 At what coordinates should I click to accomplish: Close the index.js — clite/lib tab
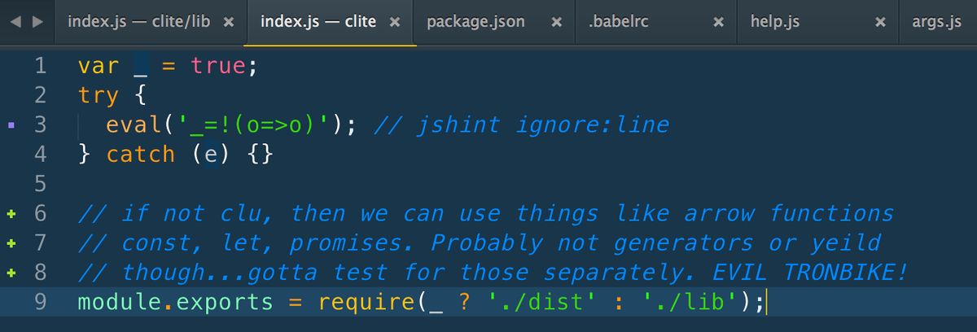point(229,23)
